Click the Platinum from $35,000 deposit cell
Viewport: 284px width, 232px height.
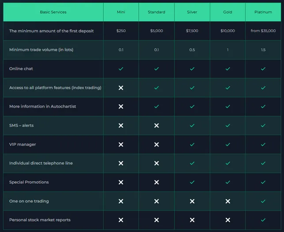pos(263,31)
